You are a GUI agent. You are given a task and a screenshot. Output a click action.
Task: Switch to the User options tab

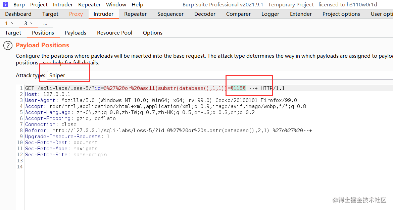(382, 14)
